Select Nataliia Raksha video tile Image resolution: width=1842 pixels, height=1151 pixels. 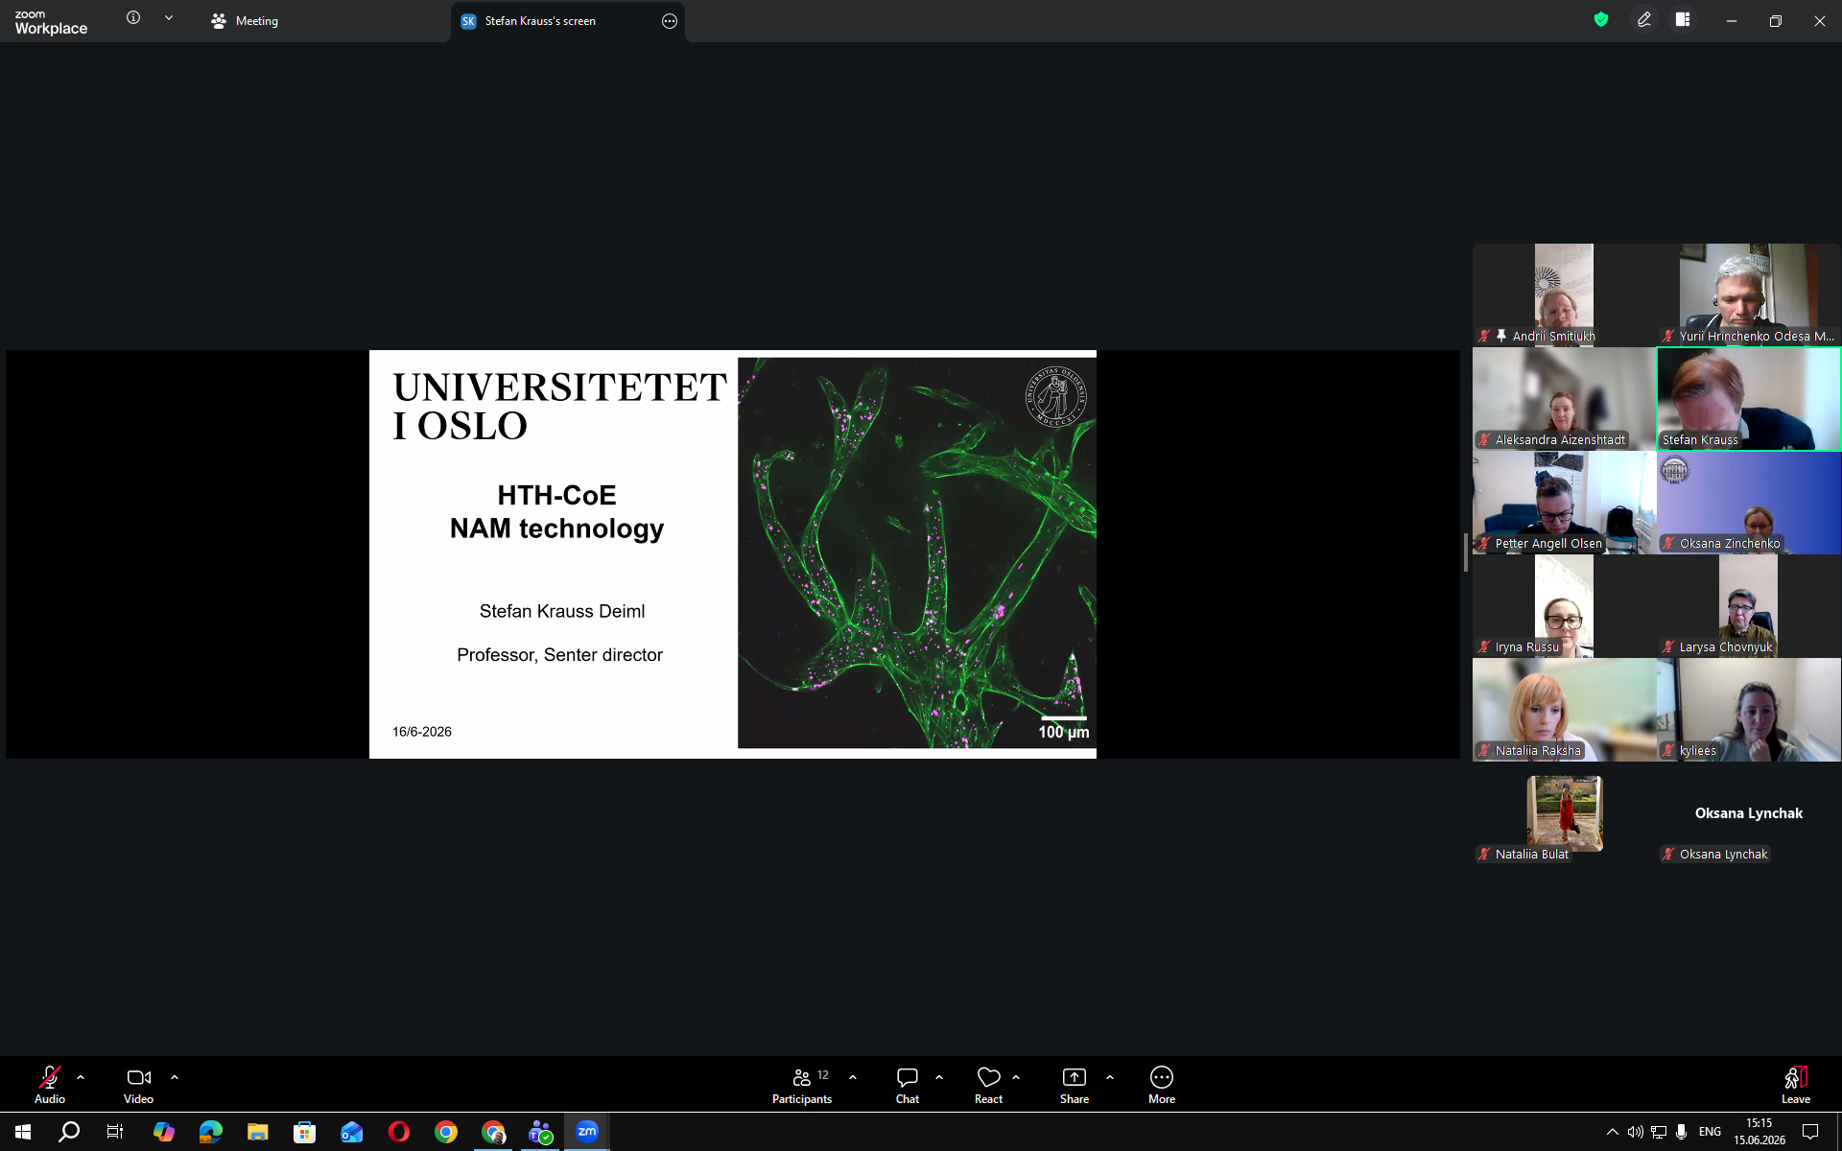(x=1565, y=709)
